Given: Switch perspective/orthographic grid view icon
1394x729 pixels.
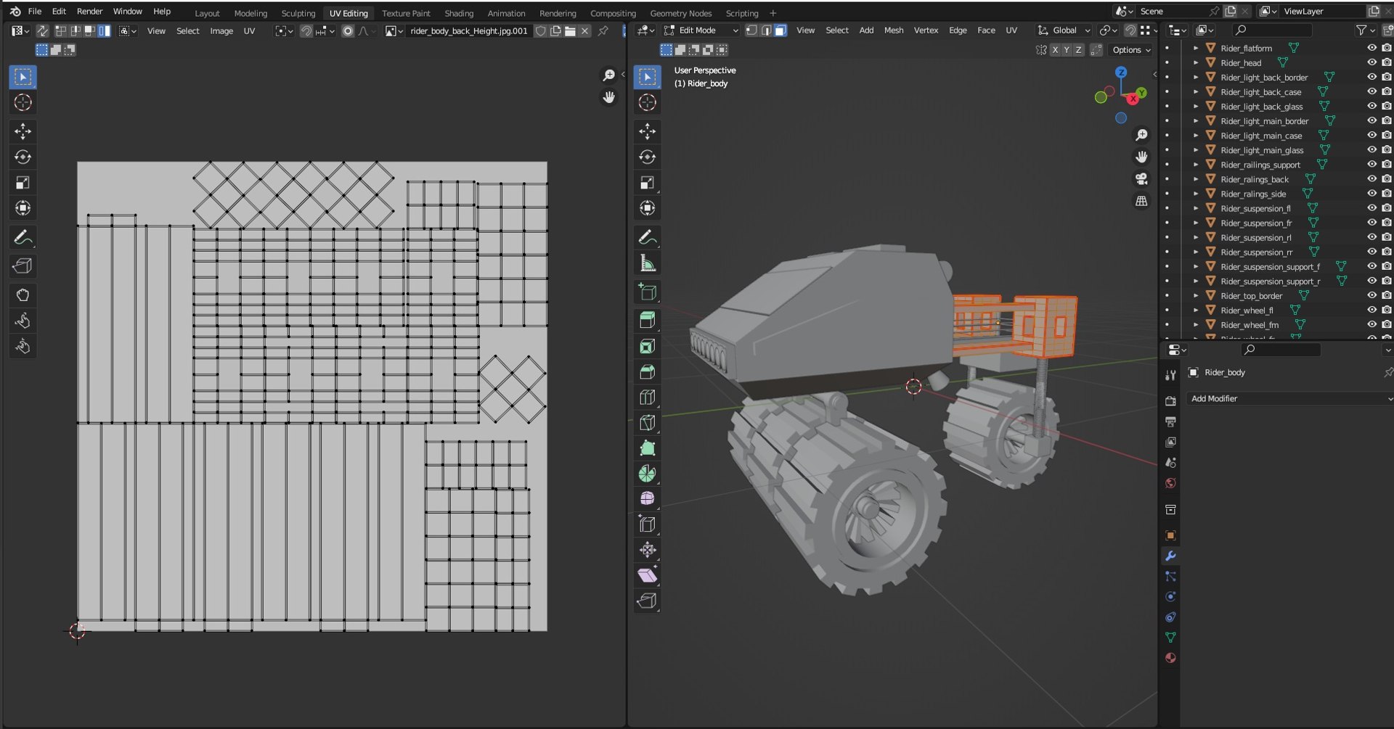Looking at the screenshot, I should pyautogui.click(x=1141, y=201).
